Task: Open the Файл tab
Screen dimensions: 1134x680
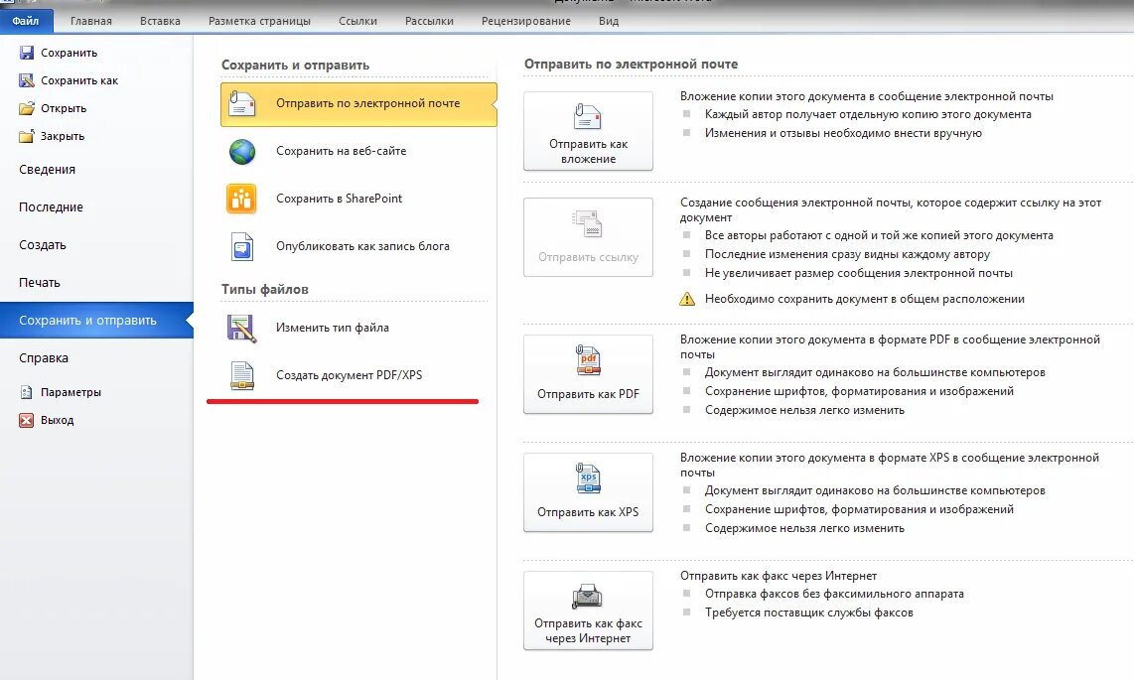Action: [25, 21]
